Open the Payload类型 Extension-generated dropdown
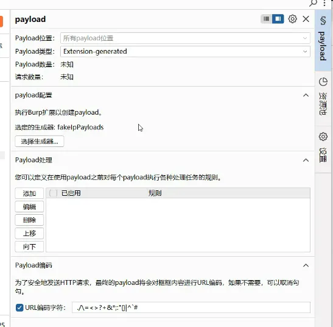The height and width of the screenshot is (327, 333). coord(185,51)
